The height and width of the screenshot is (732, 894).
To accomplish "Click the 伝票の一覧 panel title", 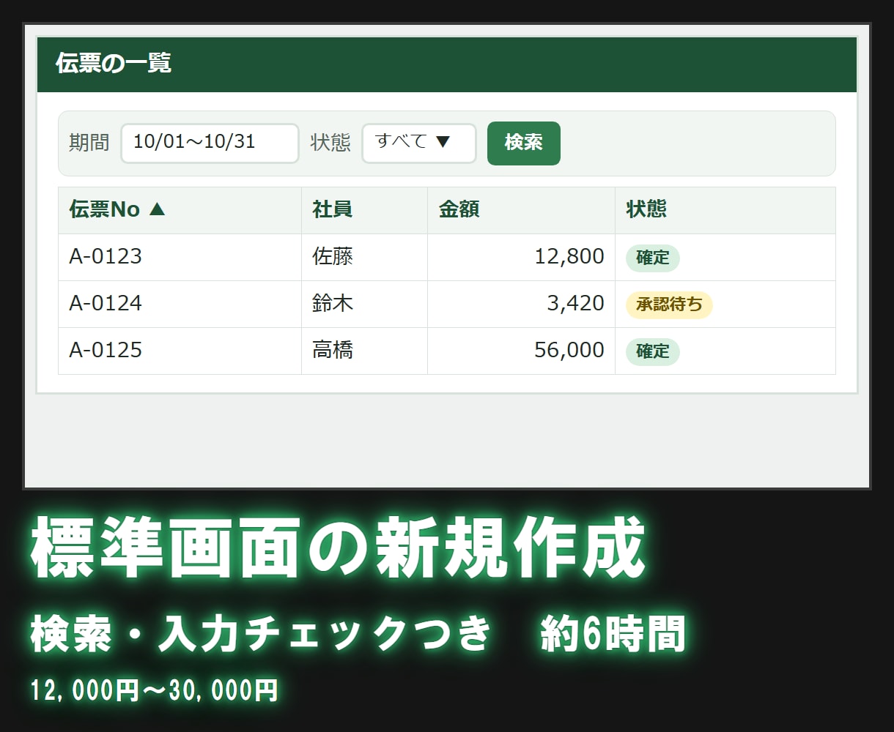I will coord(114,64).
